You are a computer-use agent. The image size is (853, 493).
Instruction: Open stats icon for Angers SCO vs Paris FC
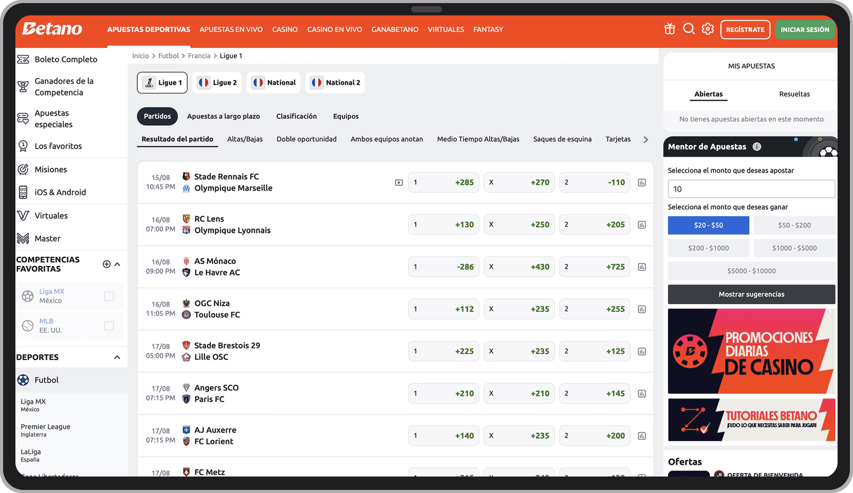pyautogui.click(x=642, y=394)
